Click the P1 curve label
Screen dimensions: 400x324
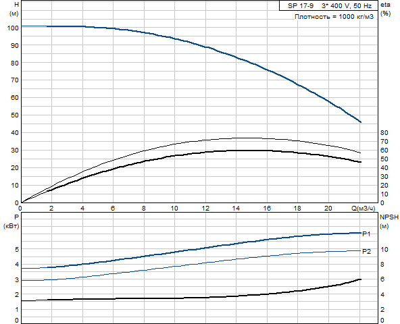[x=366, y=234]
